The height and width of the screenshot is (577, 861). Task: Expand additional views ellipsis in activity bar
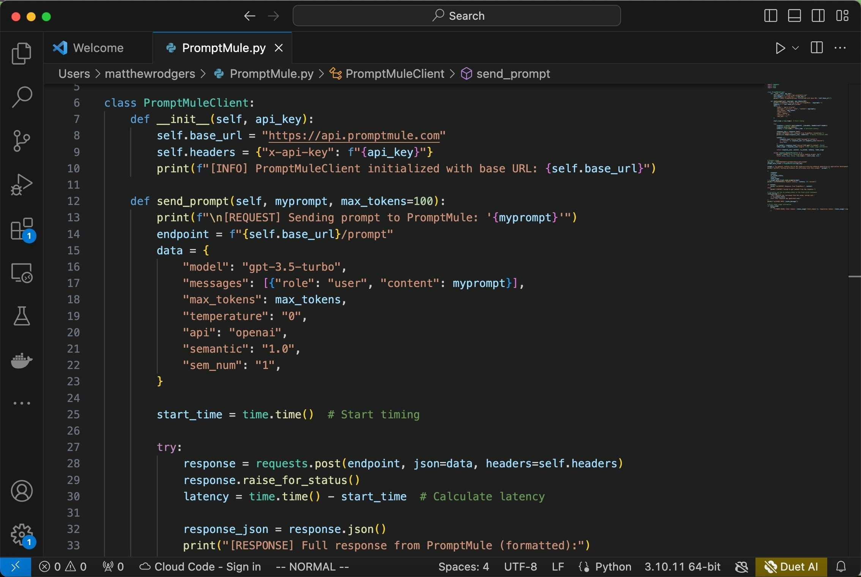[x=22, y=403]
